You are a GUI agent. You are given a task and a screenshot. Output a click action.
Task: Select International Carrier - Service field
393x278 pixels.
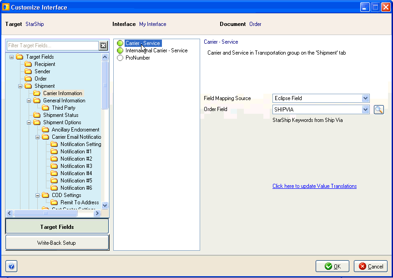[x=156, y=51]
